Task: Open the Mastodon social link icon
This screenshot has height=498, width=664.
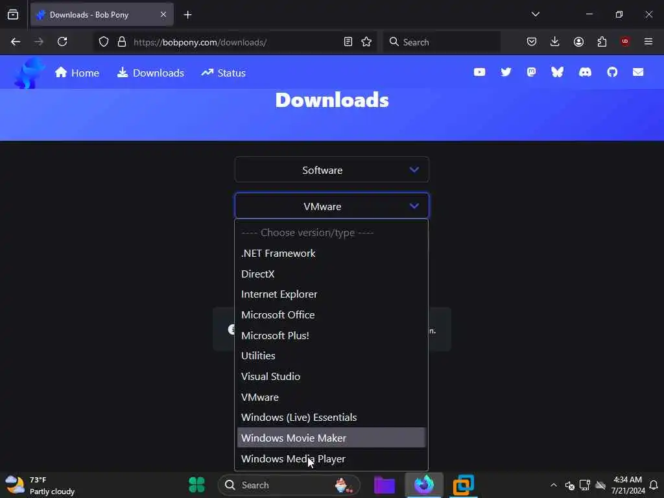Action: [x=531, y=72]
